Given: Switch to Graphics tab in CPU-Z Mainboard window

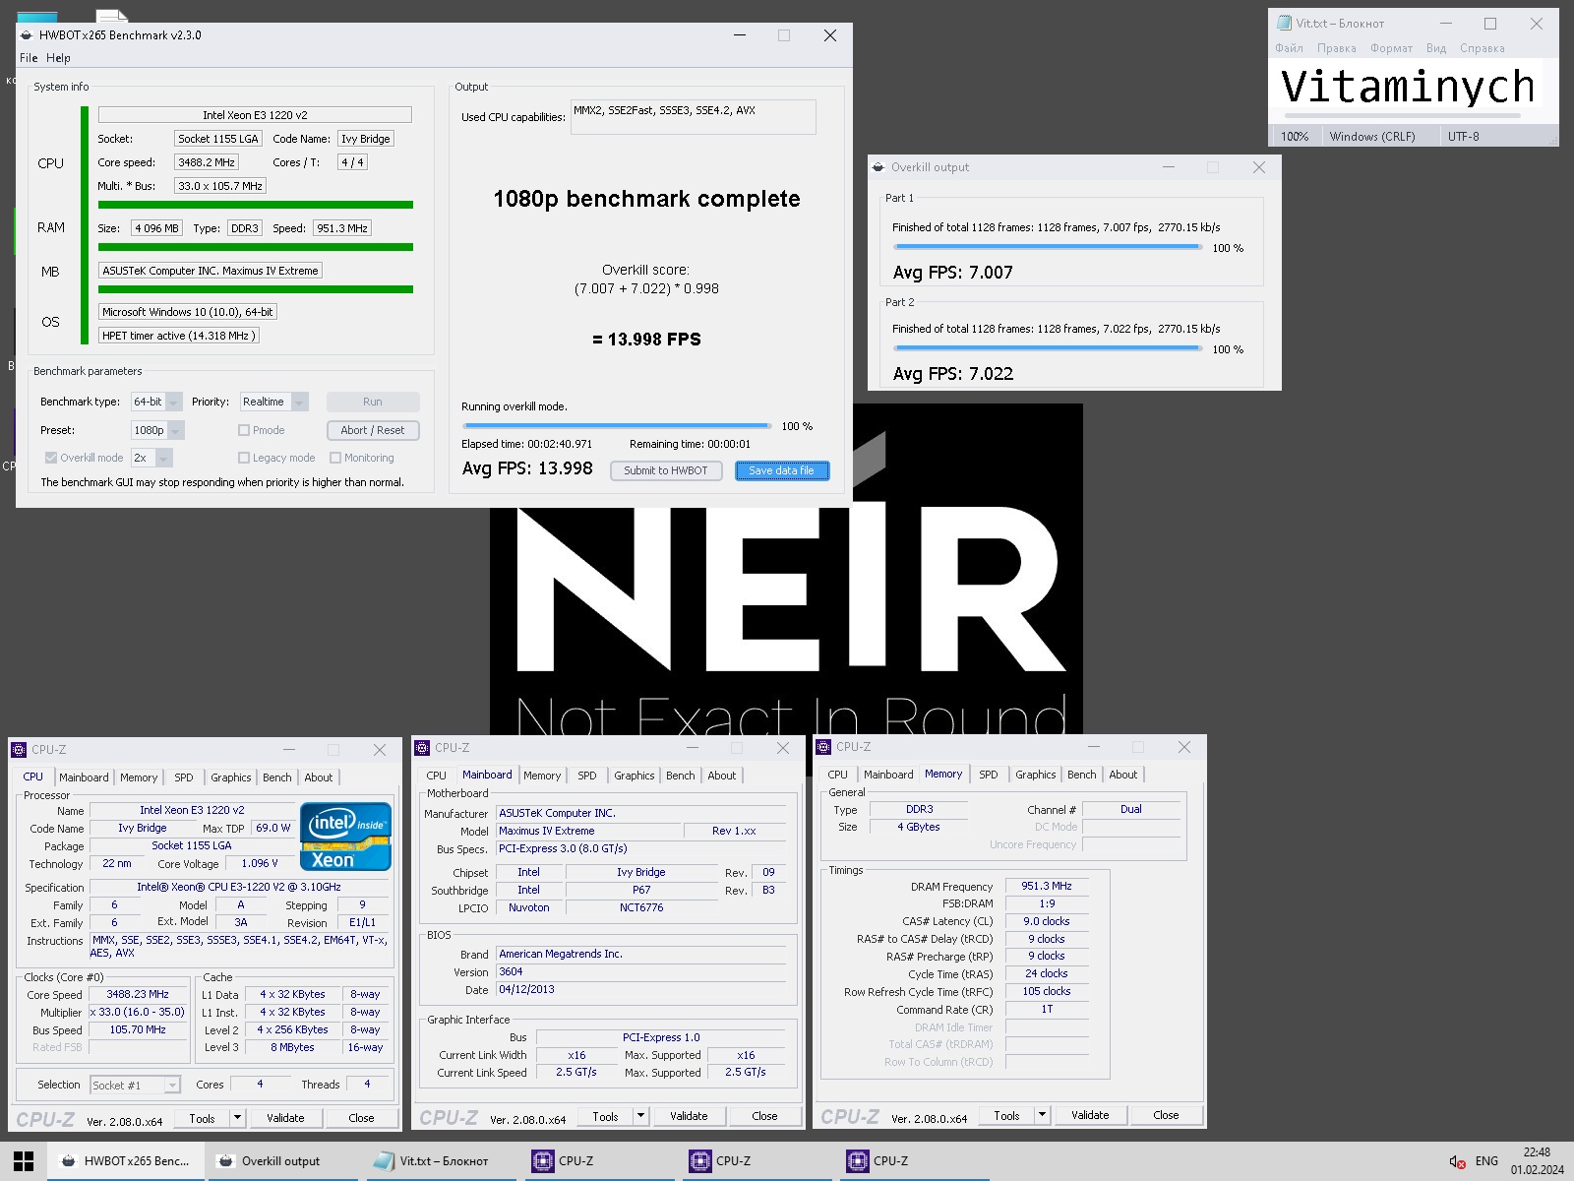Looking at the screenshot, I should 634,776.
